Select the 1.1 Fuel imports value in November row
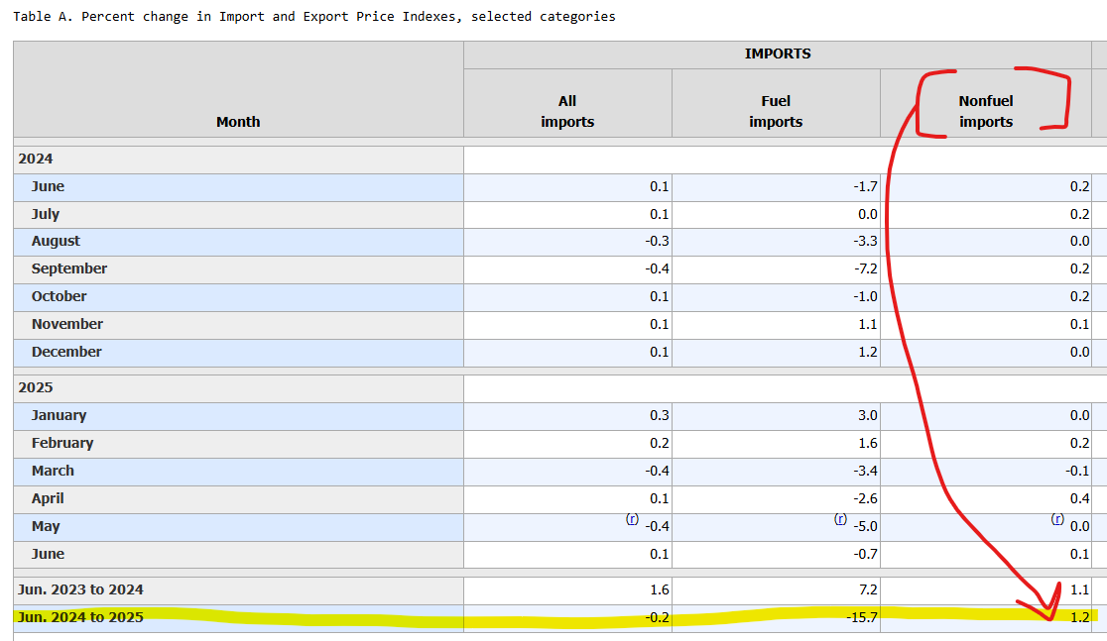Screen dimensions: 1107x641 pos(868,324)
